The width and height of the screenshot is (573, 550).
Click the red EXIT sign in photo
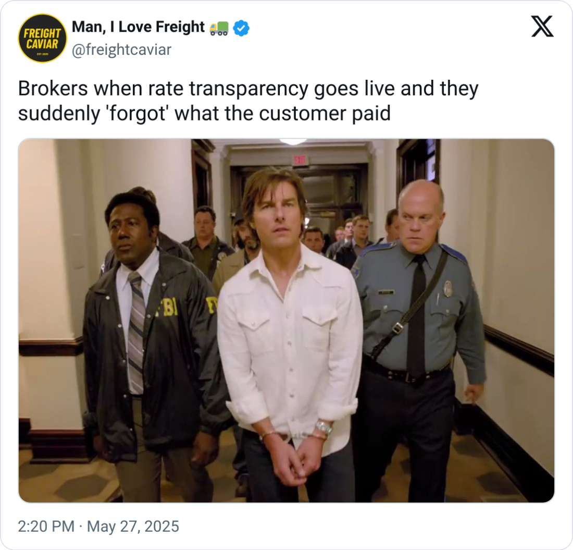tap(301, 160)
